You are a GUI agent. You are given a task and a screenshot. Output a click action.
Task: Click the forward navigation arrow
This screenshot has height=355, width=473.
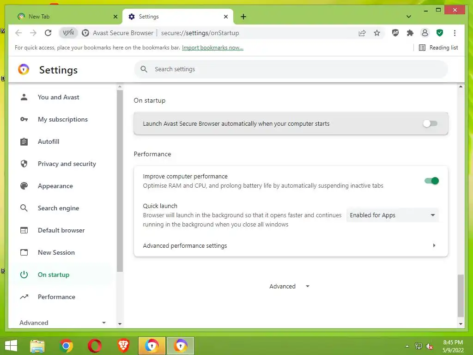[33, 33]
